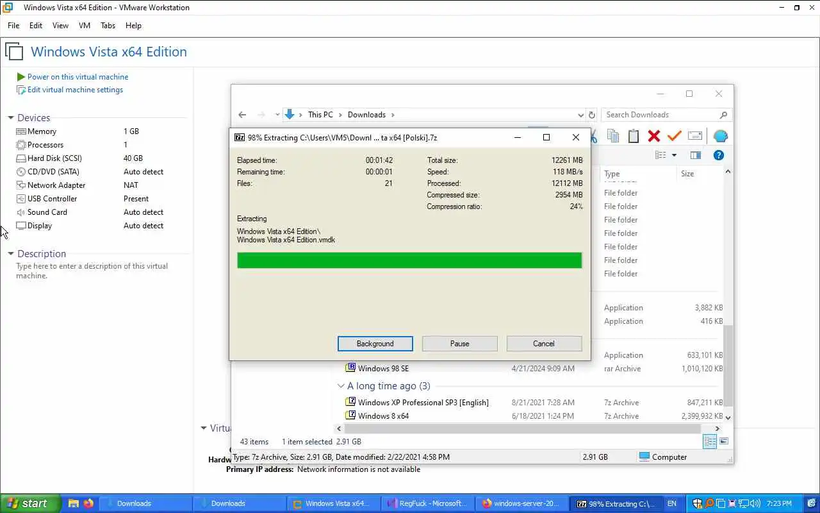This screenshot has height=513, width=820.
Task: Select Details view icon in status corner
Action: 710,441
